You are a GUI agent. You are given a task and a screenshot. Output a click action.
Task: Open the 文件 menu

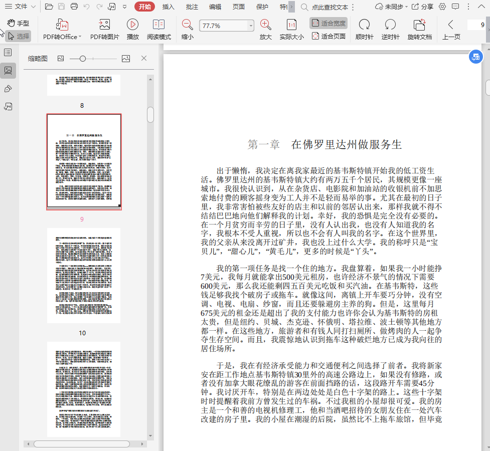pos(20,7)
